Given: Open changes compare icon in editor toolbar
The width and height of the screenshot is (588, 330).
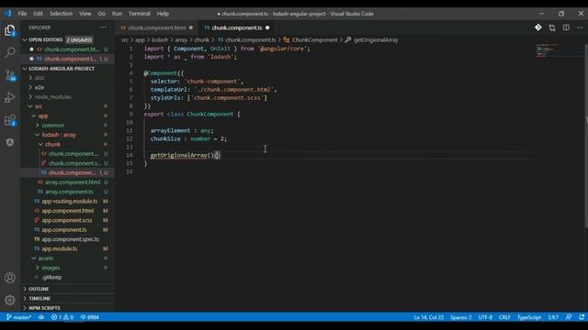Looking at the screenshot, I should click(552, 27).
